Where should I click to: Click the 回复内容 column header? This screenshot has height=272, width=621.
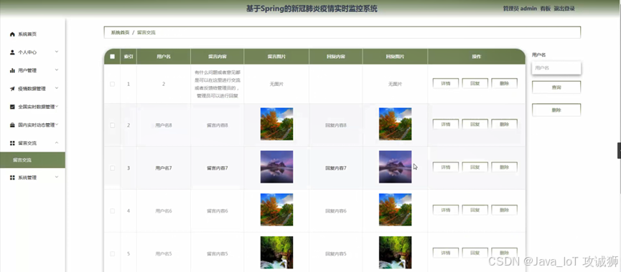coord(335,57)
